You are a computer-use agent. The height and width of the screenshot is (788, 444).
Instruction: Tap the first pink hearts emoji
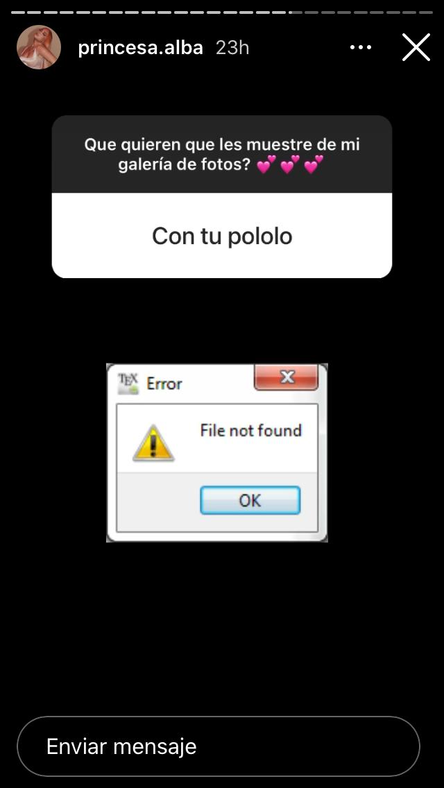[266, 164]
